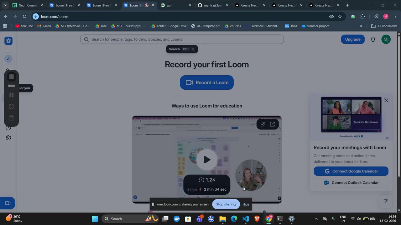401x225 pixels.
Task: Open the education video in new tab
Action: (272, 124)
